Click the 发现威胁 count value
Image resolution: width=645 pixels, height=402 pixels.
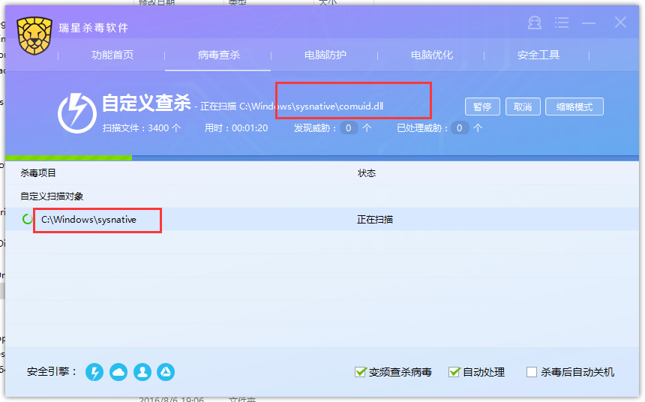point(349,128)
